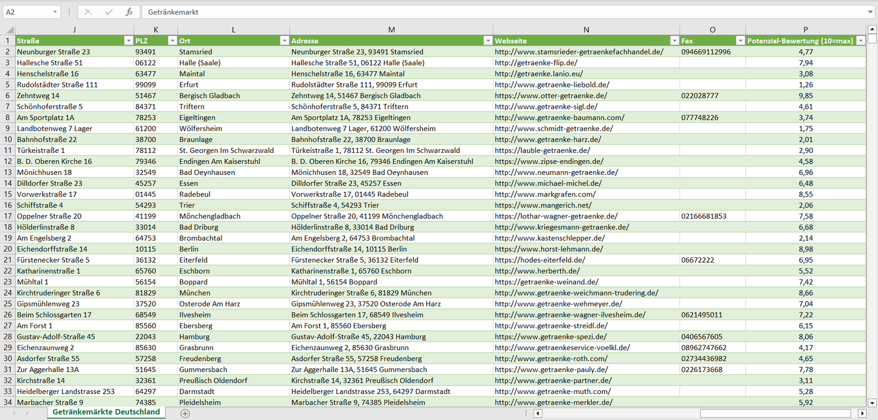The width and height of the screenshot is (878, 420).
Task: Expand the formula bar with chevron
Action: pyautogui.click(x=871, y=12)
